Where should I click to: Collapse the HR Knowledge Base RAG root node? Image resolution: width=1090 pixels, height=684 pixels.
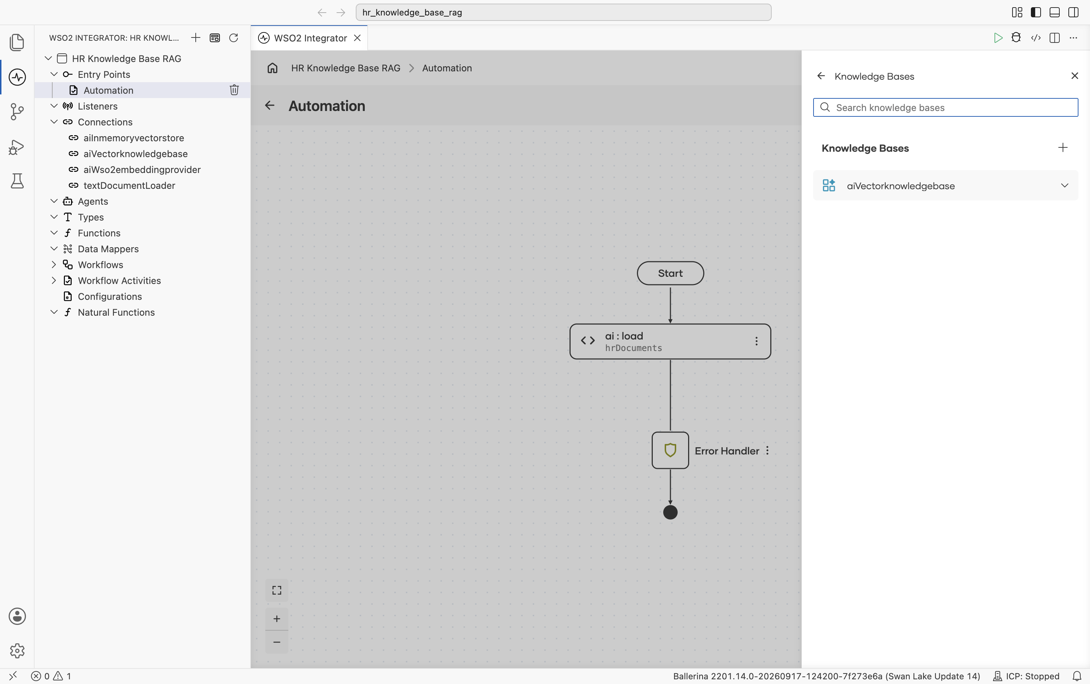click(48, 58)
